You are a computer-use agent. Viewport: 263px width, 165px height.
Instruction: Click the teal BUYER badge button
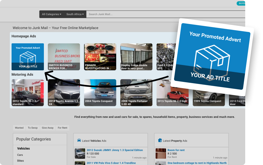point(241,3)
